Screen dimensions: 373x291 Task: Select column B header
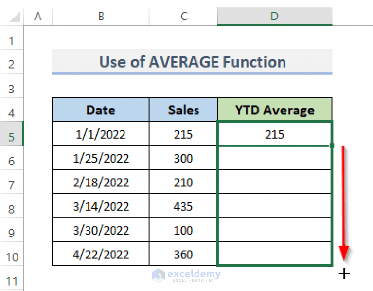101,17
